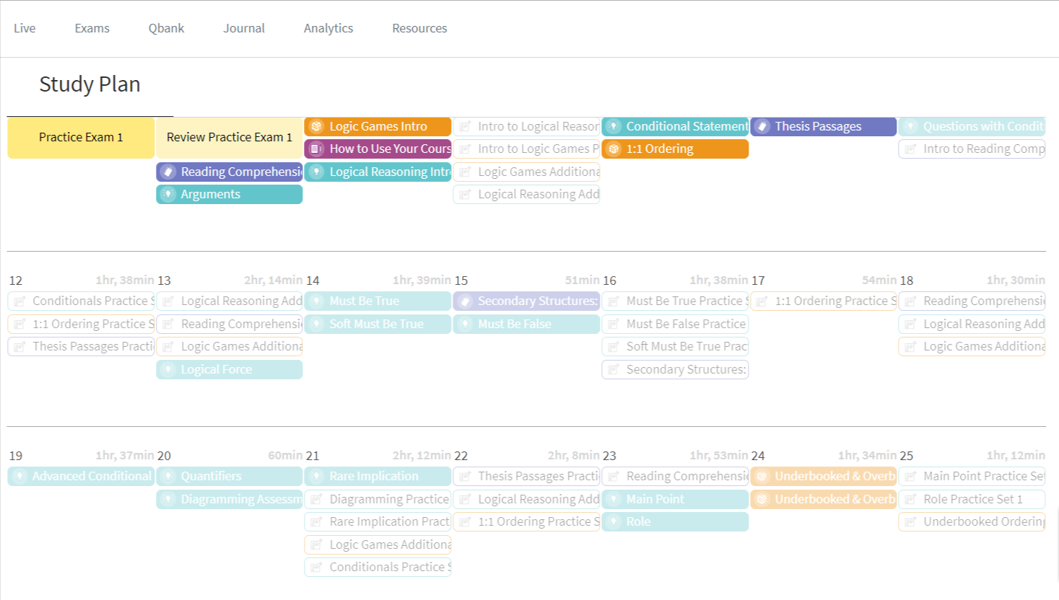Click the Main Point lightbulb icon on day 23
1059x600 pixels.
coord(613,500)
